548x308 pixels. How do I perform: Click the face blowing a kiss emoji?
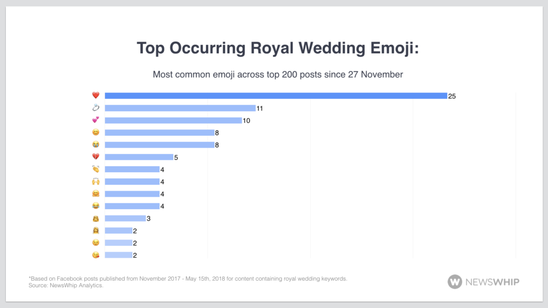[96, 256]
